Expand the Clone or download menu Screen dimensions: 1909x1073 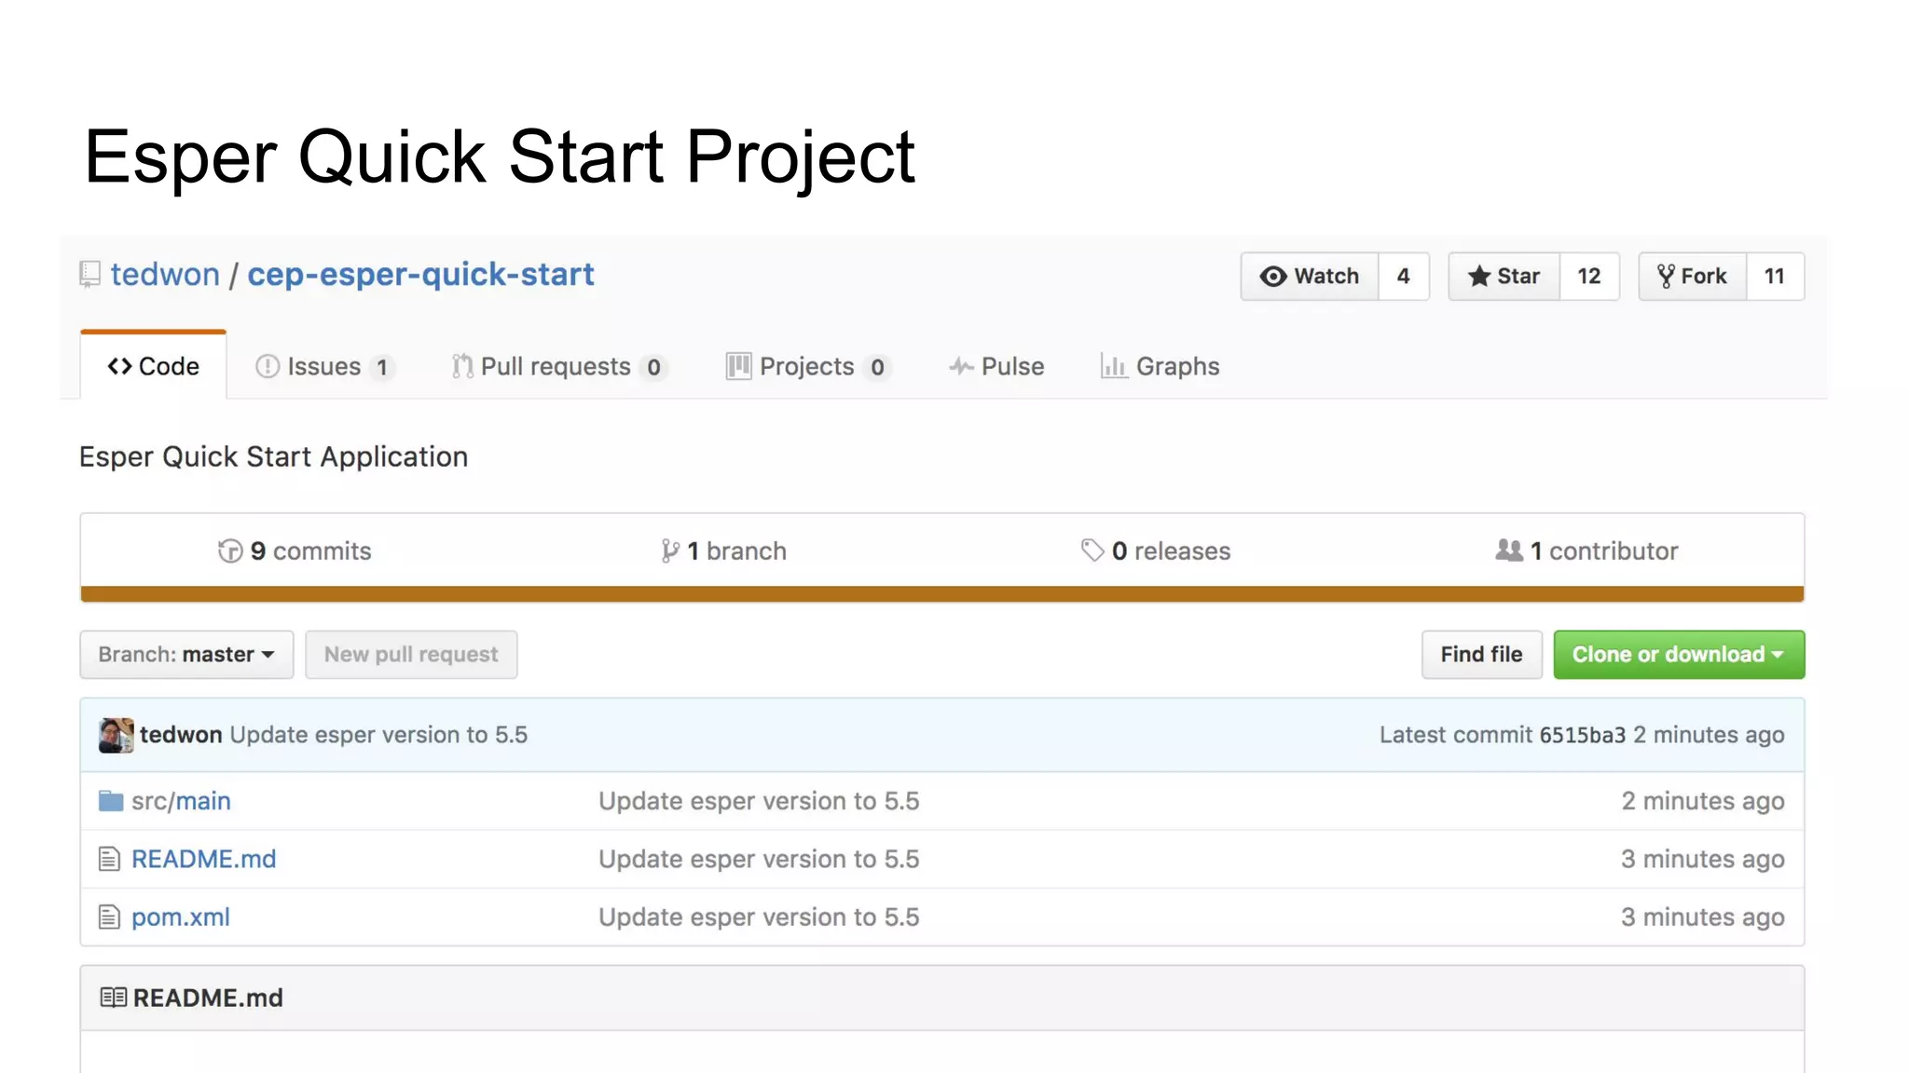1679,655
